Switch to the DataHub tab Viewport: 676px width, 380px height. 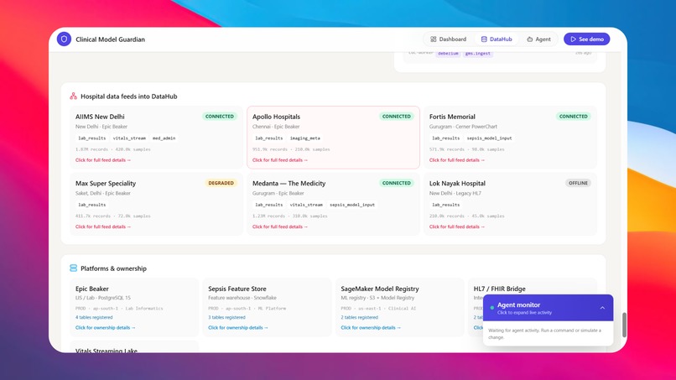tap(497, 39)
